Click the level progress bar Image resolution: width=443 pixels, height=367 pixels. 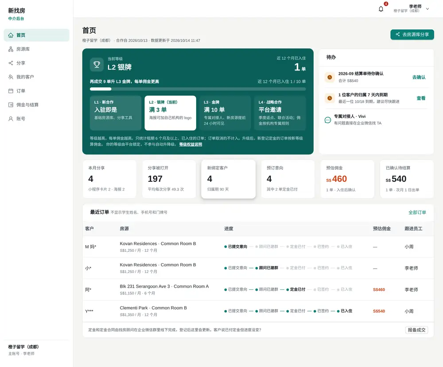point(198,89)
